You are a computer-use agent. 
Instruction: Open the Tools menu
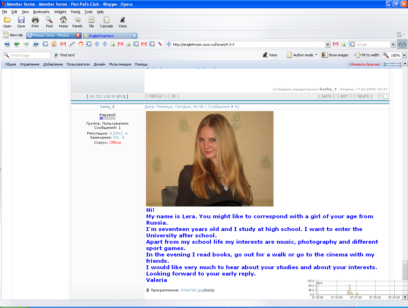pyautogui.click(x=89, y=12)
